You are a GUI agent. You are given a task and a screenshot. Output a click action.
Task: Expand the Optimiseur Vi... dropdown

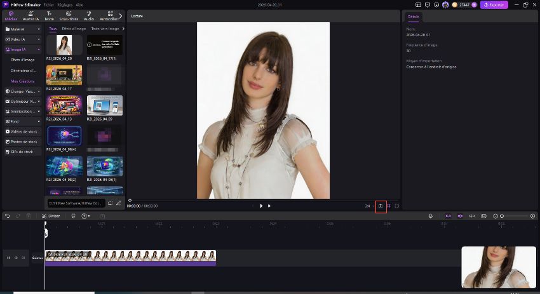23,101
